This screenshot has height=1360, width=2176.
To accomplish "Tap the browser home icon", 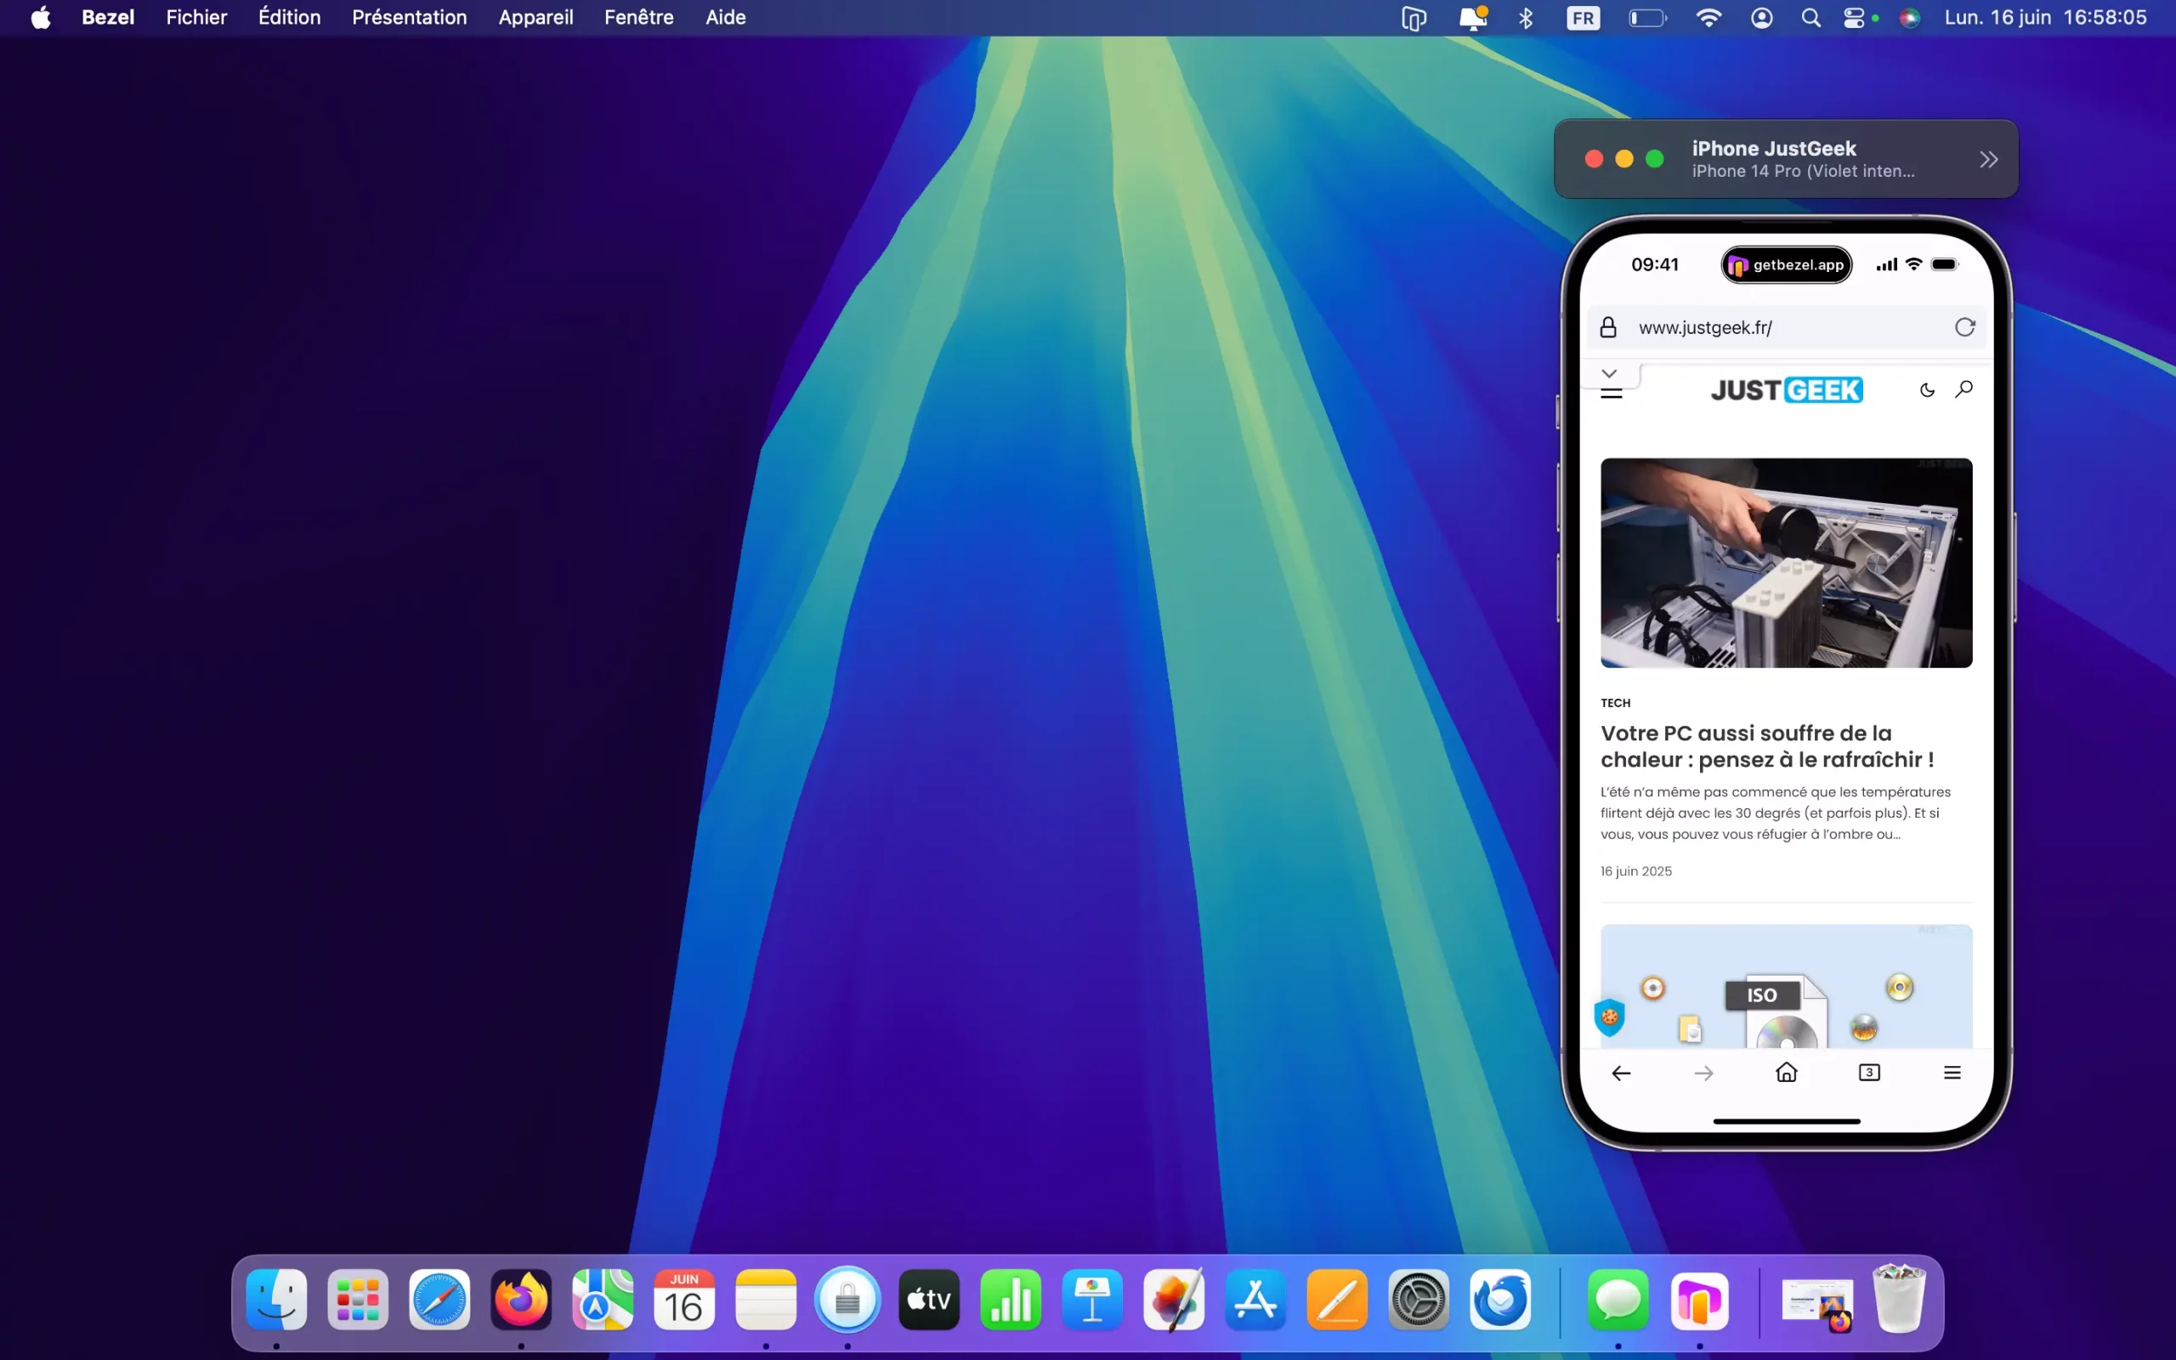I will (1787, 1072).
